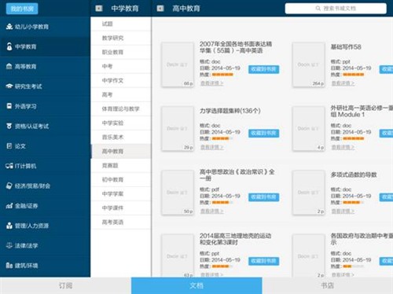Viewport: 393px width, 294px height.
Task: Select 试题 subcategory
Action: [121, 24]
